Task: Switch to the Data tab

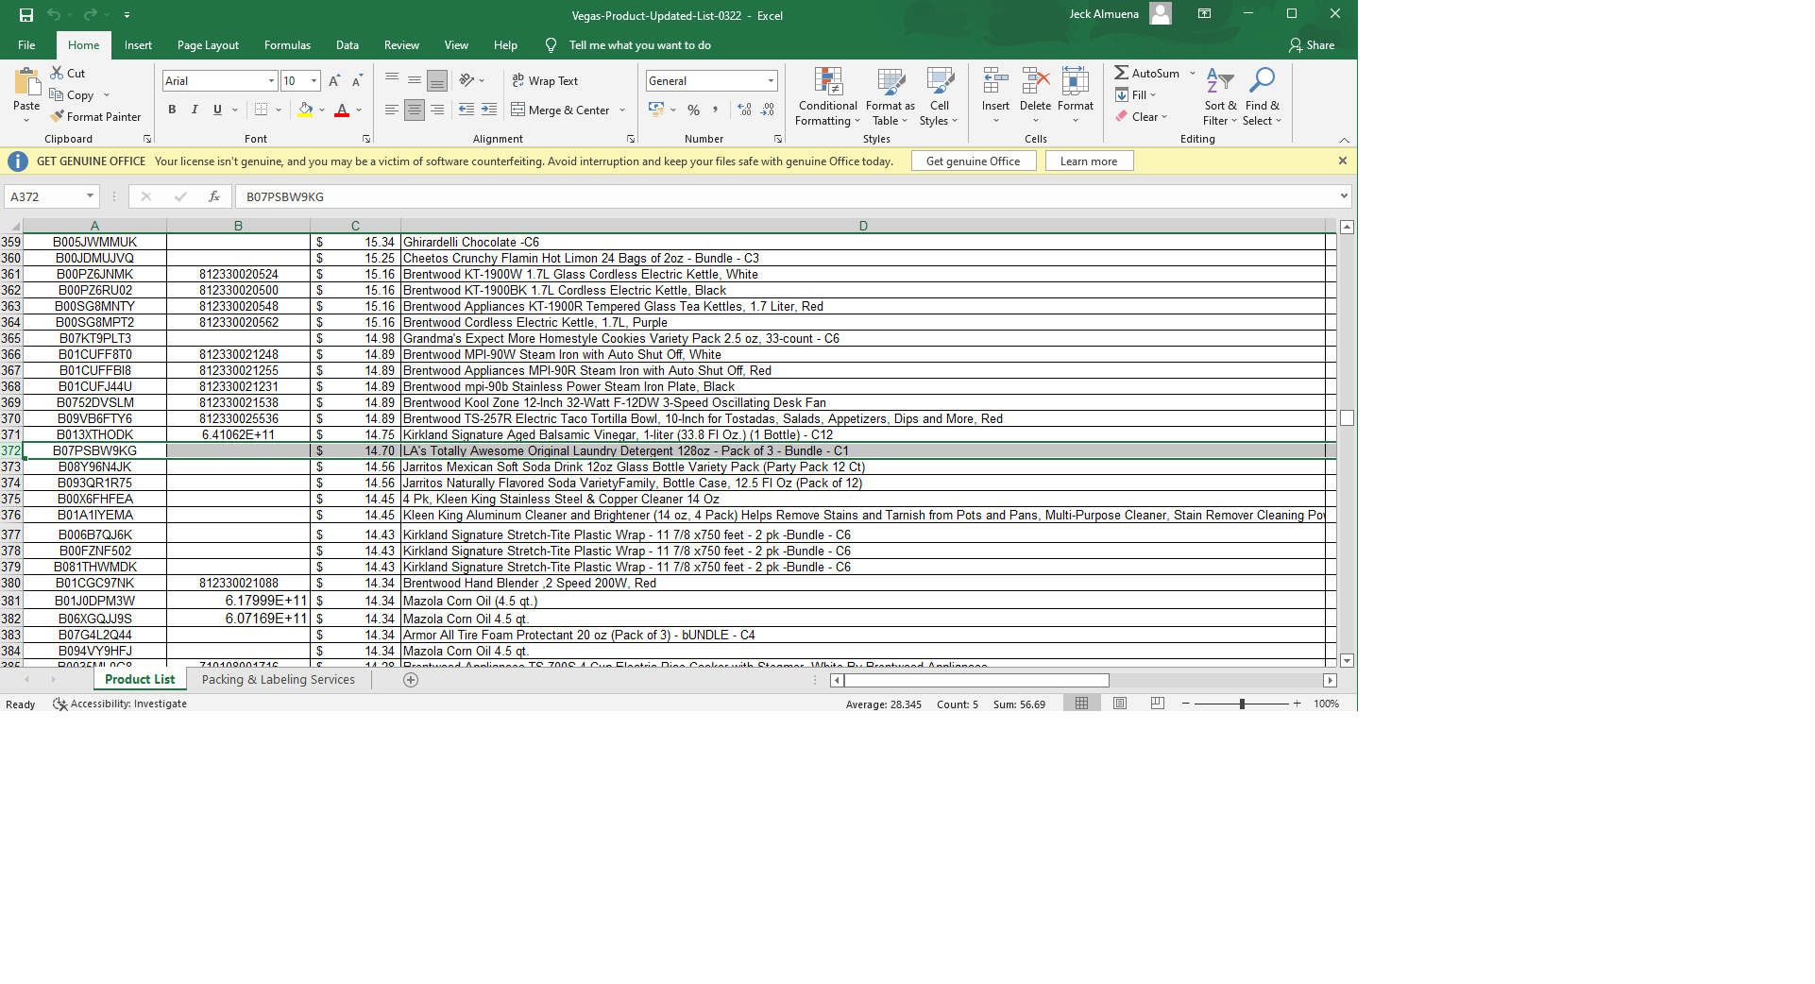Action: pos(348,45)
